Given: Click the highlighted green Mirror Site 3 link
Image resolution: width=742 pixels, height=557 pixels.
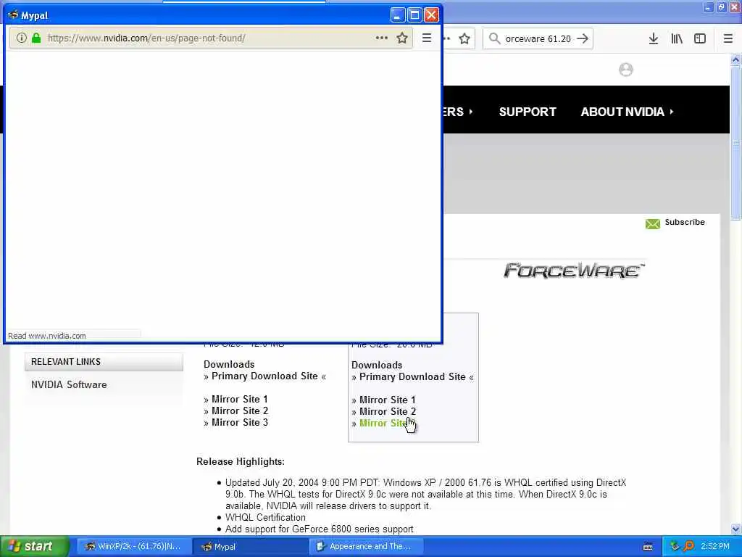Looking at the screenshot, I should click(384, 423).
